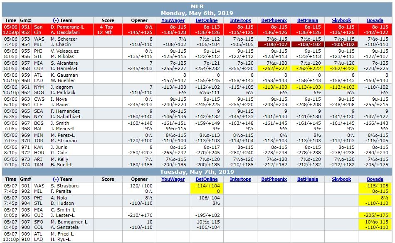Screen dimensions: 395x243
Task: Open the BetPhoenix link in Monday's header
Action: [274, 20]
